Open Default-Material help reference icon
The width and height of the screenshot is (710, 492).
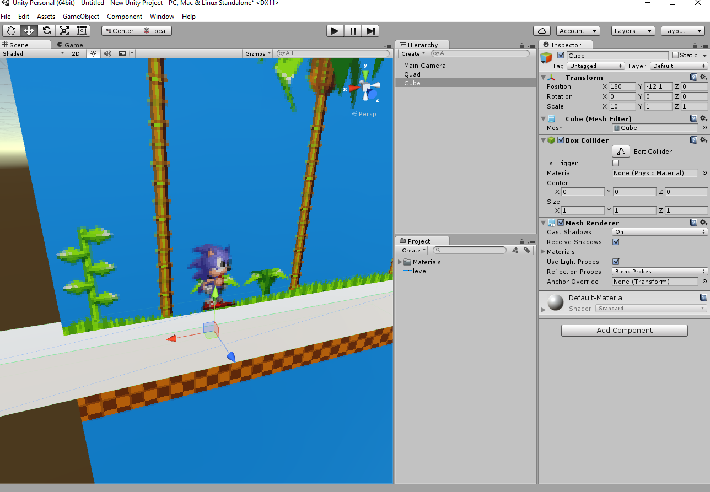pos(703,298)
